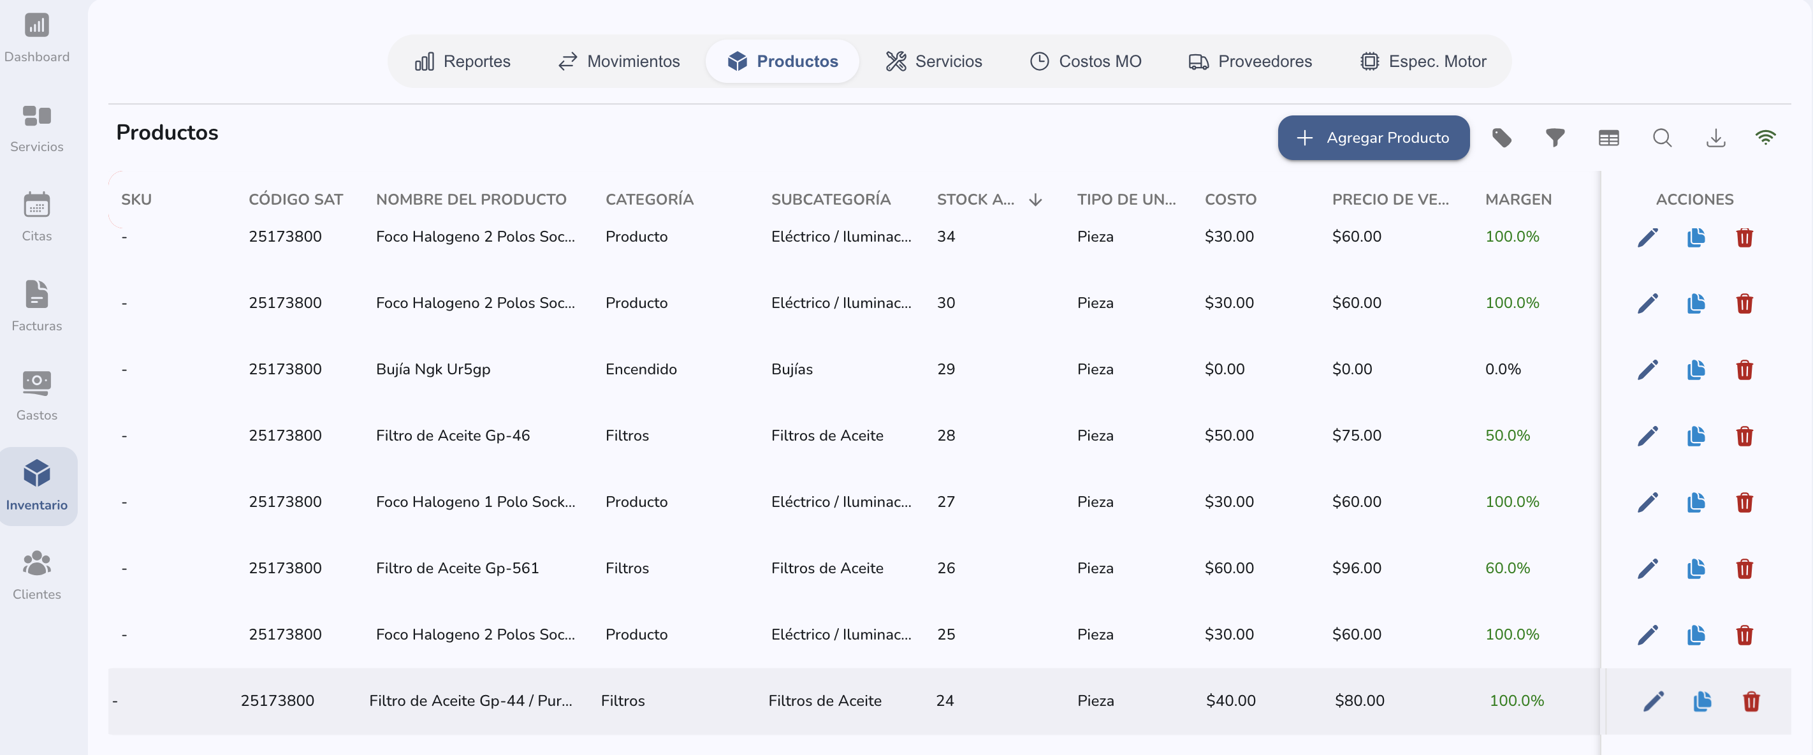Open Gastos in the sidebar
Image resolution: width=1813 pixels, height=755 pixels.
tap(36, 397)
